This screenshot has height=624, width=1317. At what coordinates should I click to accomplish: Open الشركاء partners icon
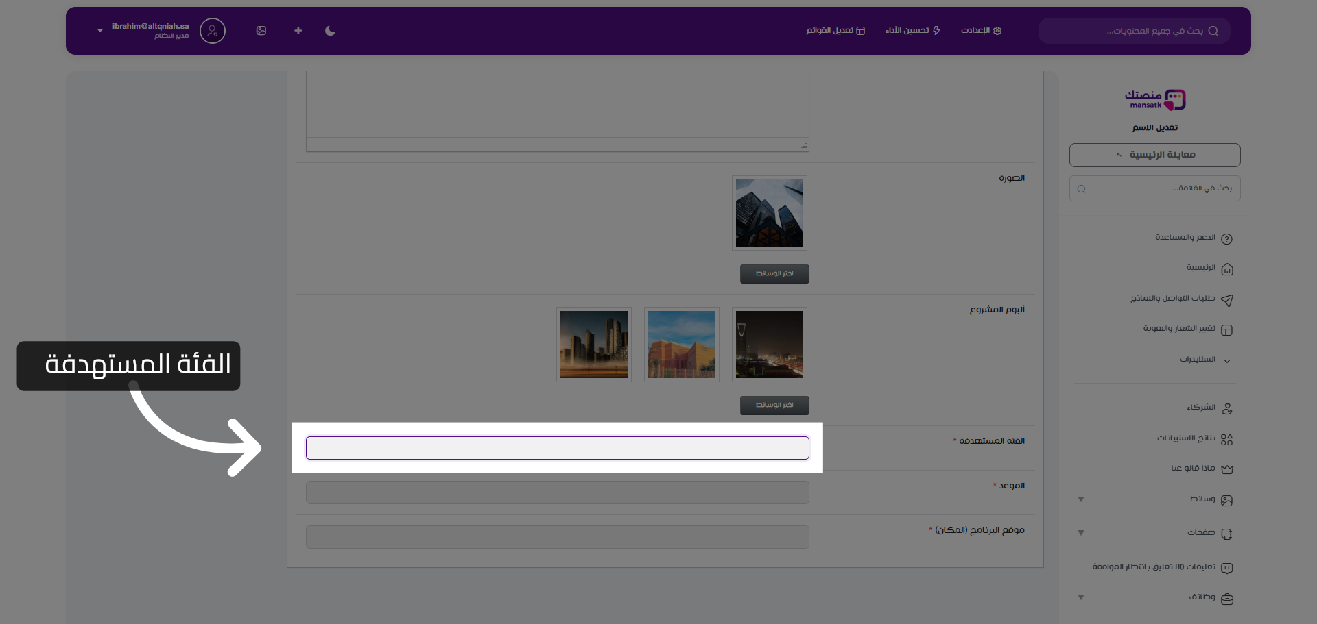1227,409
